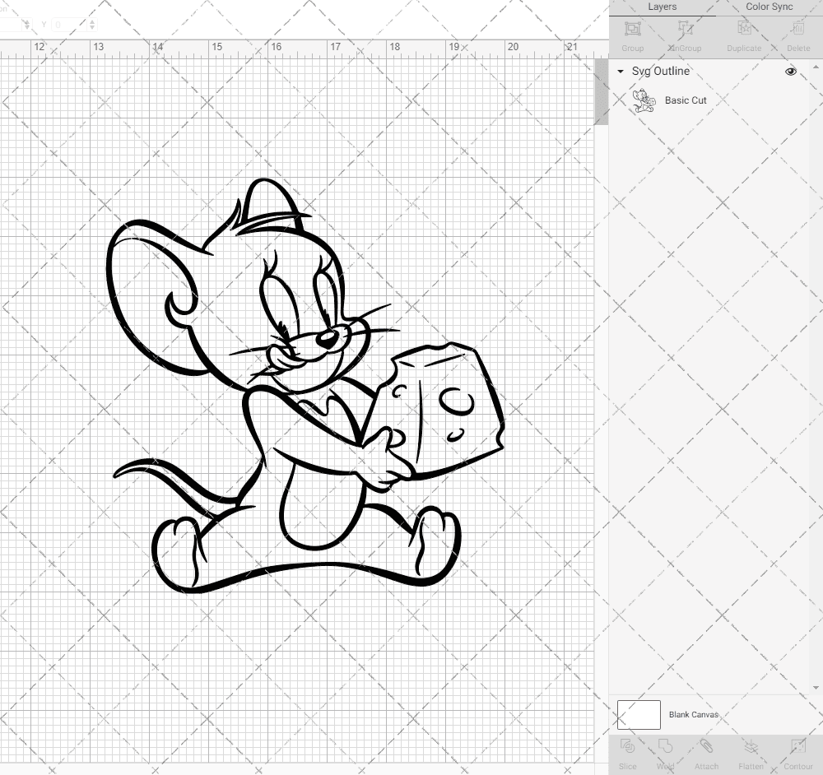Increase the Y value with the stepper arrow

92,22
